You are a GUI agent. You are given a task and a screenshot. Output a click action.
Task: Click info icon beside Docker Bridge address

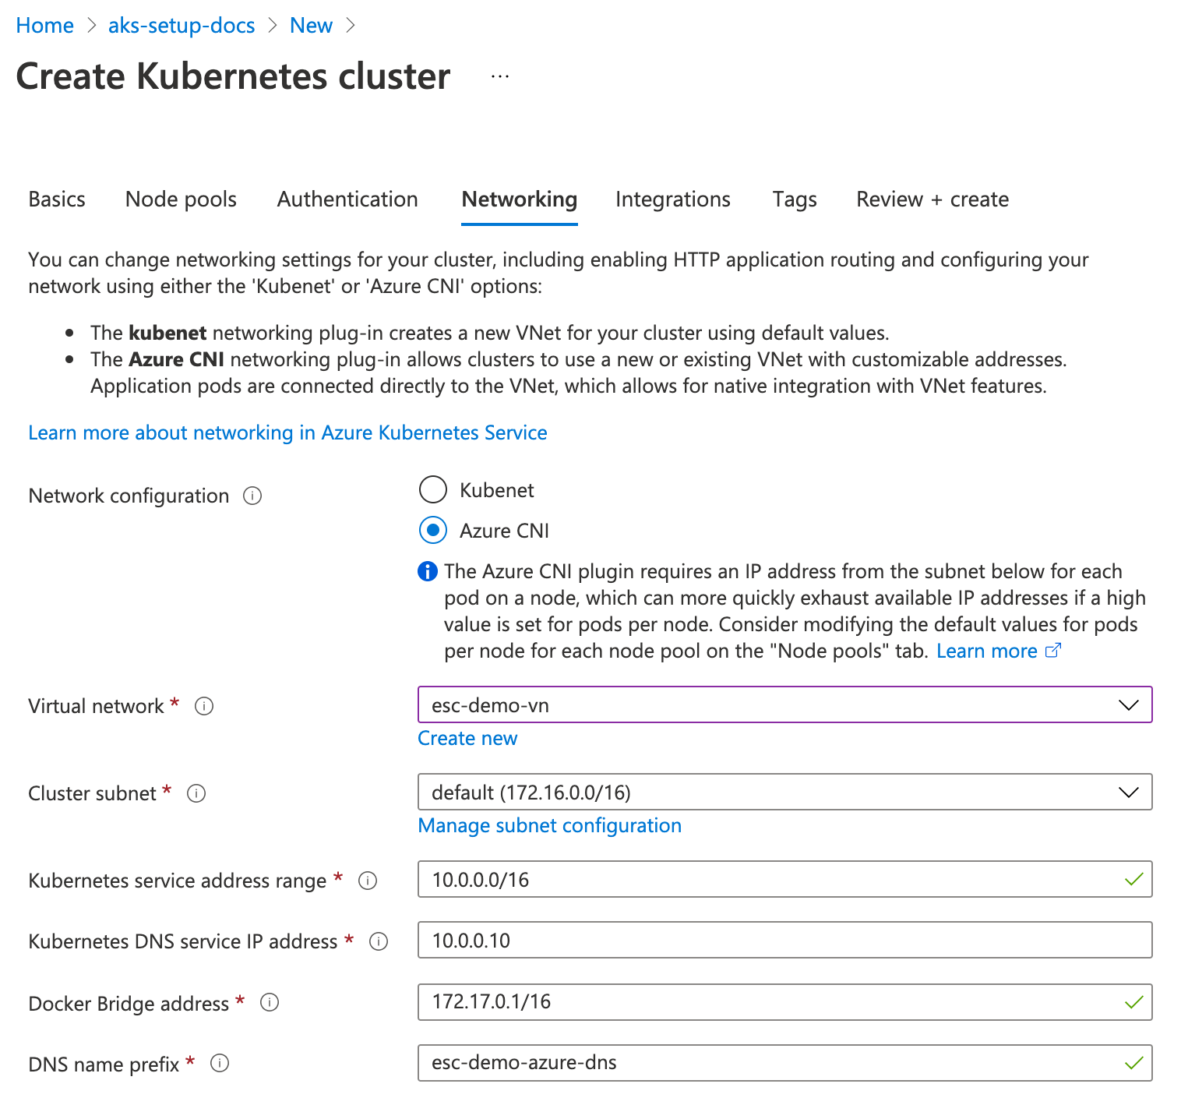pyautogui.click(x=270, y=1003)
